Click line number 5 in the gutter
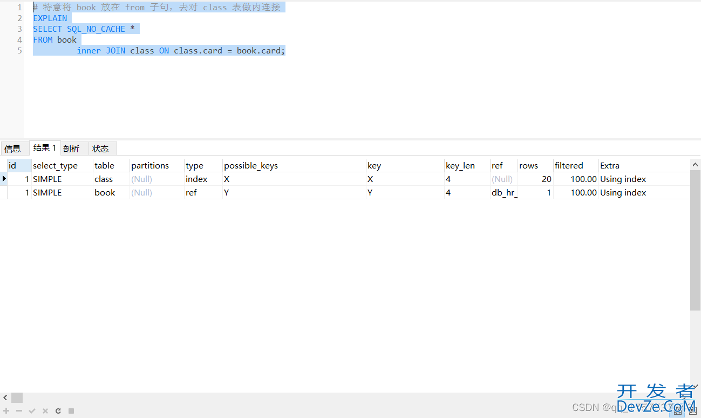This screenshot has width=701, height=418. click(x=19, y=51)
